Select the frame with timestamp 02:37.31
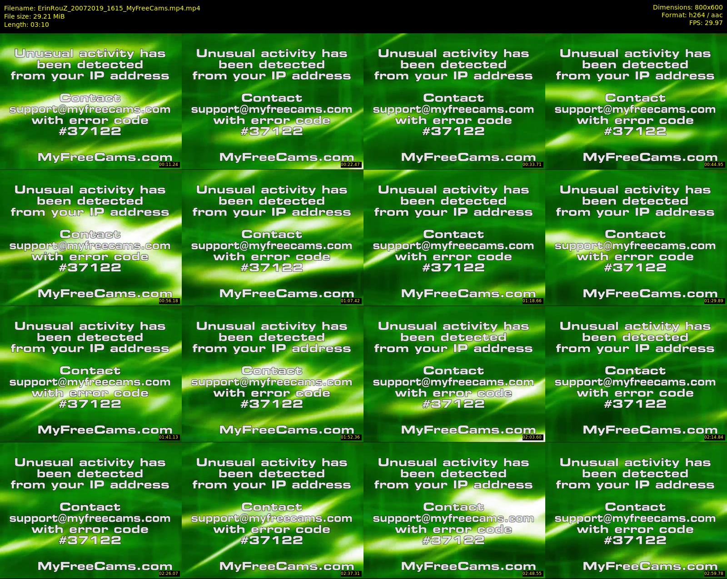 (273, 510)
